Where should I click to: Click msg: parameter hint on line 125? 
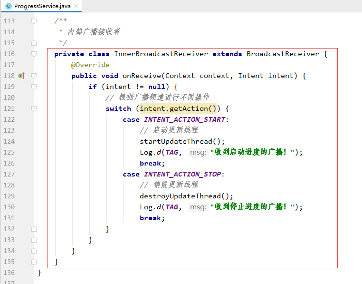pos(198,152)
